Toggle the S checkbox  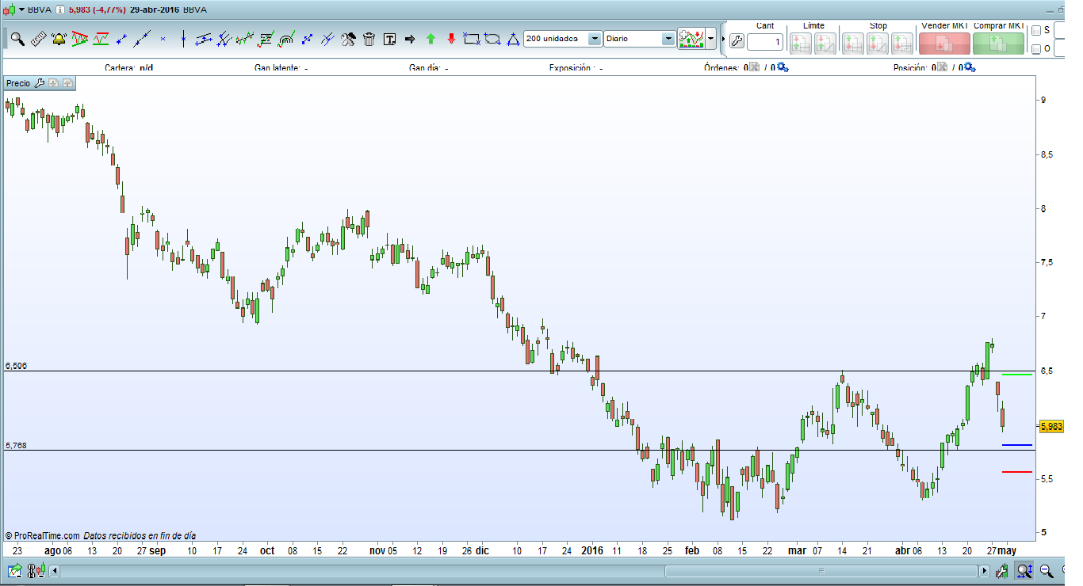pos(1036,30)
